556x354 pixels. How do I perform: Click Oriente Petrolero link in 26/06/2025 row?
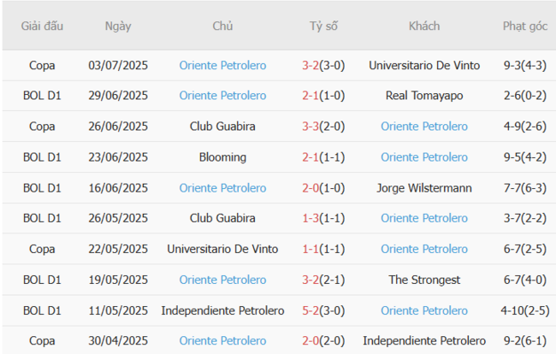click(x=424, y=127)
